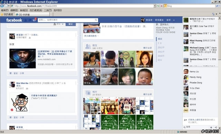Click Janice Chou ticker story at top
221x134 pixels.
coord(200,35)
